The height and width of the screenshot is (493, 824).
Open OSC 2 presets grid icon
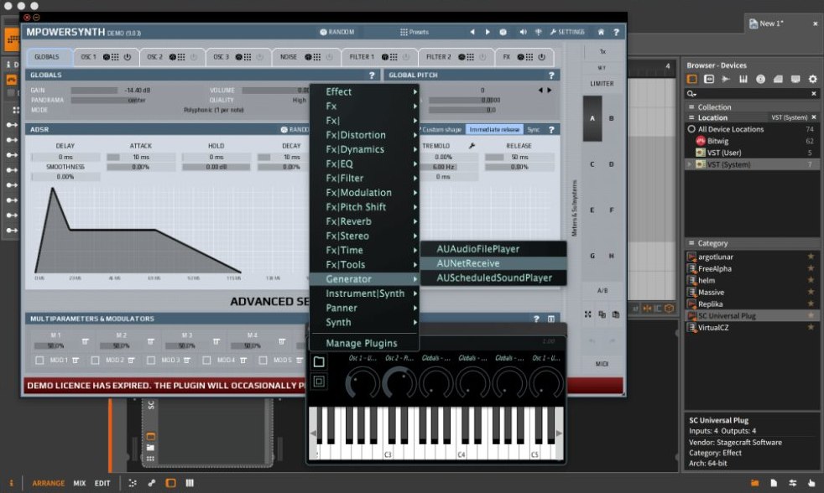[x=181, y=57]
